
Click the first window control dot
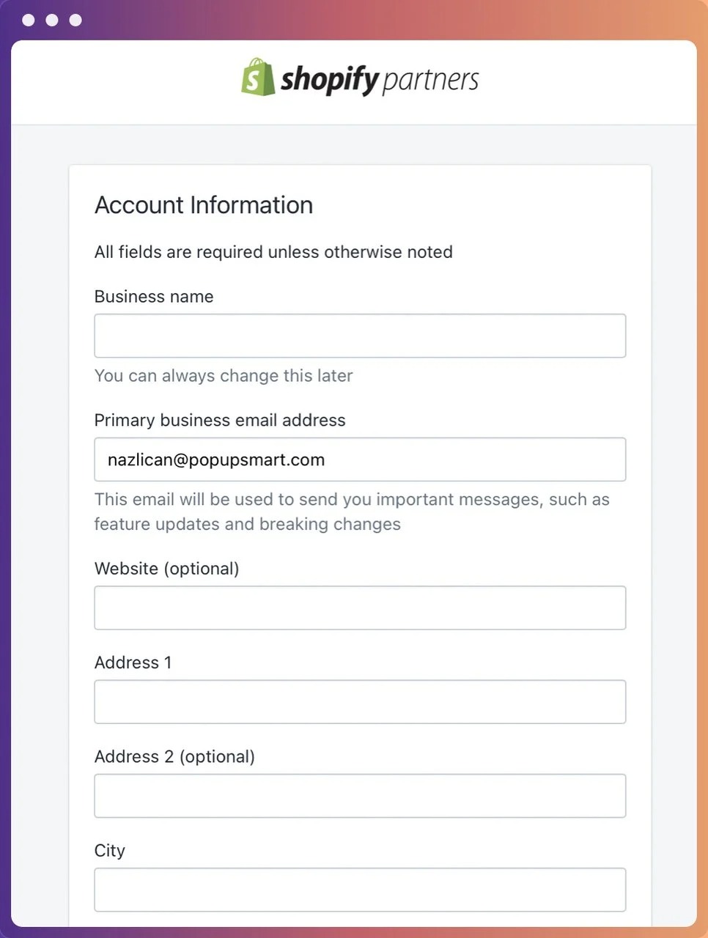click(29, 20)
